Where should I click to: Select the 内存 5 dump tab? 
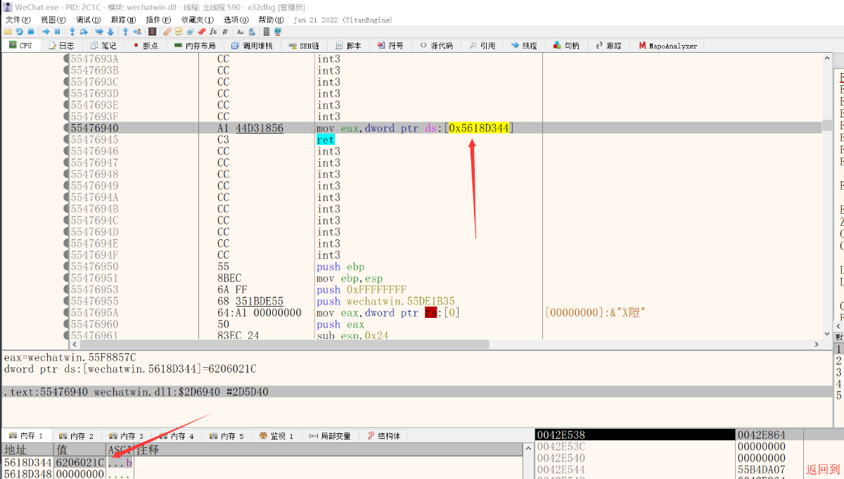point(228,436)
